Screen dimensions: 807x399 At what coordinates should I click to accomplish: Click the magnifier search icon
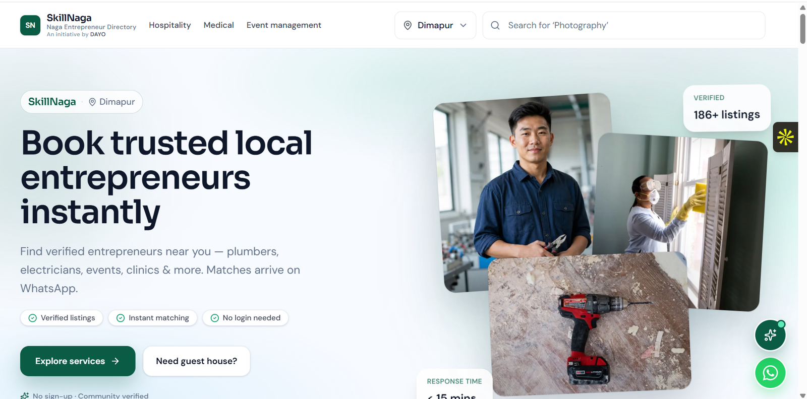495,25
